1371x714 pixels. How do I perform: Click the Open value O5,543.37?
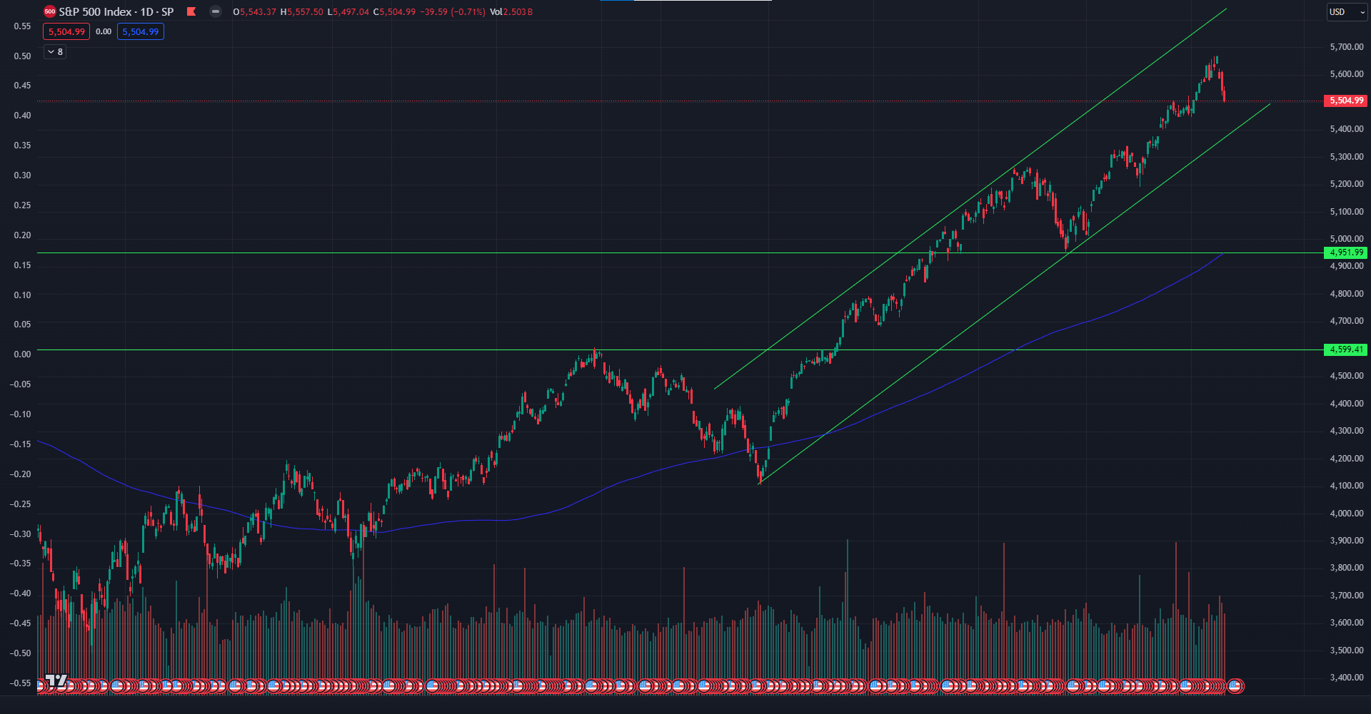[x=254, y=12]
